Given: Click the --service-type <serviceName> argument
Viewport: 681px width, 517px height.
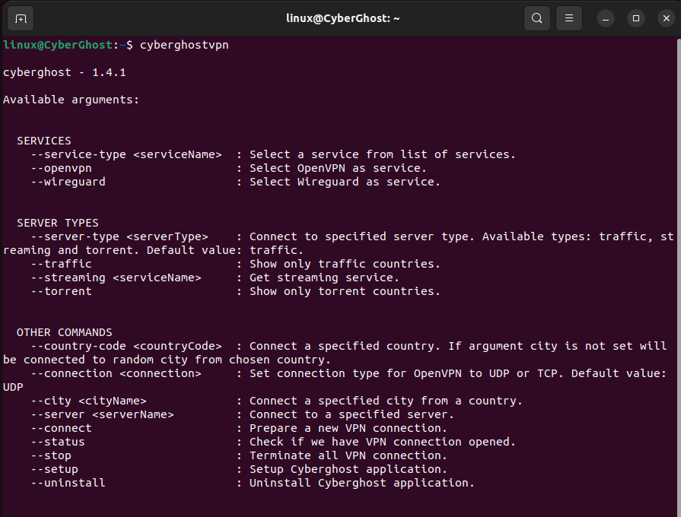Looking at the screenshot, I should (x=126, y=154).
